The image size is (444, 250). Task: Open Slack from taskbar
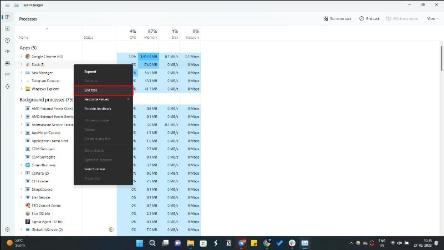point(292,243)
